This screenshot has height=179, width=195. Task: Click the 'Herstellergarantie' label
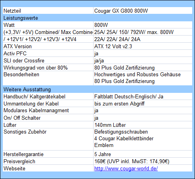point(23,154)
